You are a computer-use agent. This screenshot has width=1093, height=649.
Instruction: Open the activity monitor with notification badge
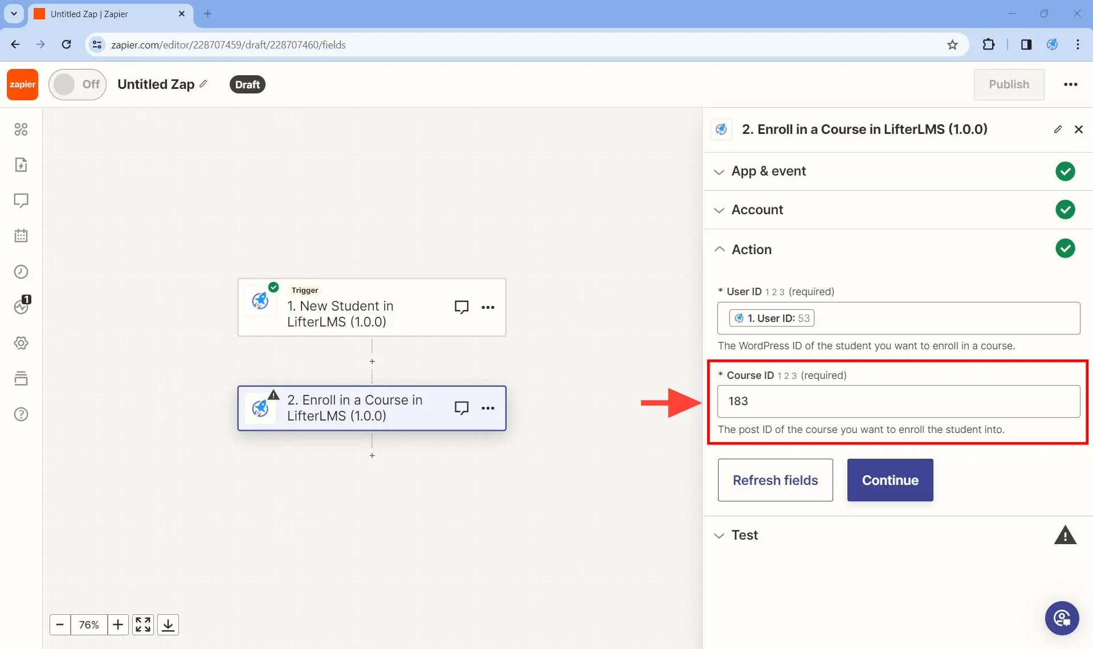pos(21,307)
